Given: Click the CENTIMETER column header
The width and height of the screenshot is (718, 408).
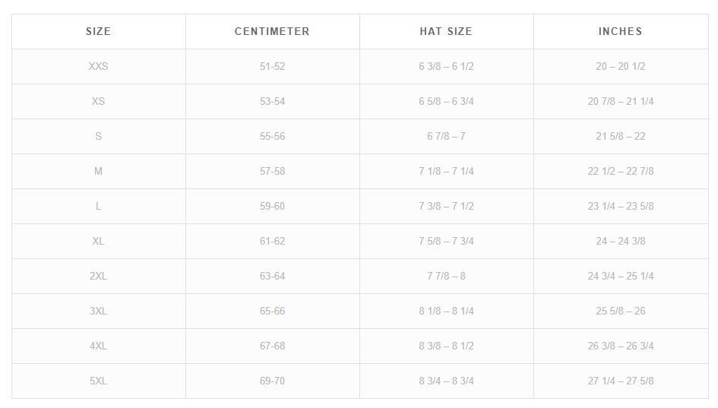Looking at the screenshot, I should click(x=272, y=31).
